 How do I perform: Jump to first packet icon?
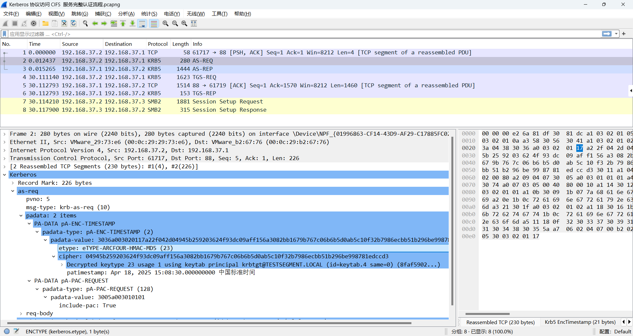point(123,23)
